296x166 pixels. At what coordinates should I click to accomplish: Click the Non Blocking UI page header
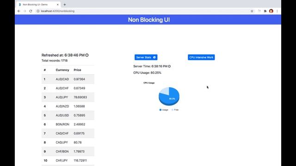coord(149,20)
